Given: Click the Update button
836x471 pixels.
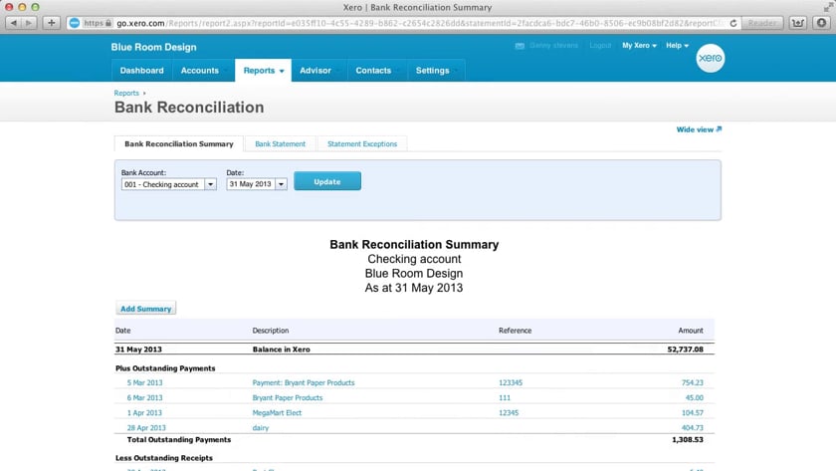Looking at the screenshot, I should [327, 181].
